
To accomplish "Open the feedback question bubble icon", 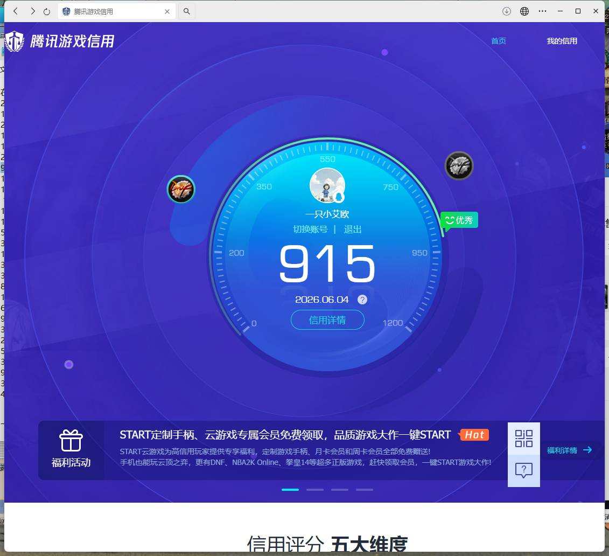I will pos(523,470).
